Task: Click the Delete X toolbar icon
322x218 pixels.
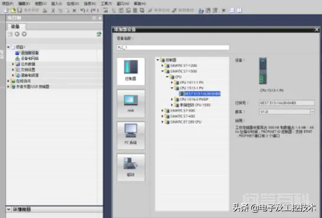Action: (74, 11)
